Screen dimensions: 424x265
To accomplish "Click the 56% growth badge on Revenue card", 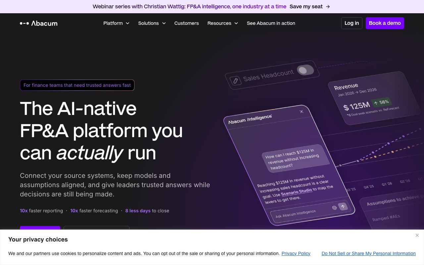I will [x=381, y=102].
